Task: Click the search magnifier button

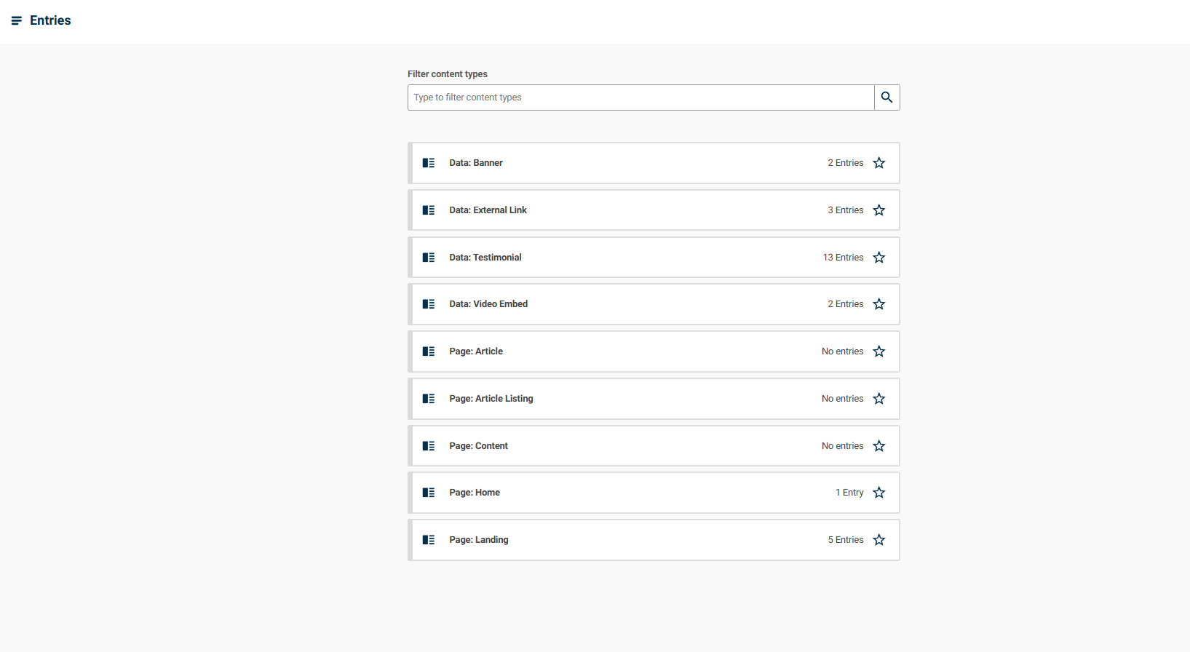Action: pyautogui.click(x=886, y=98)
